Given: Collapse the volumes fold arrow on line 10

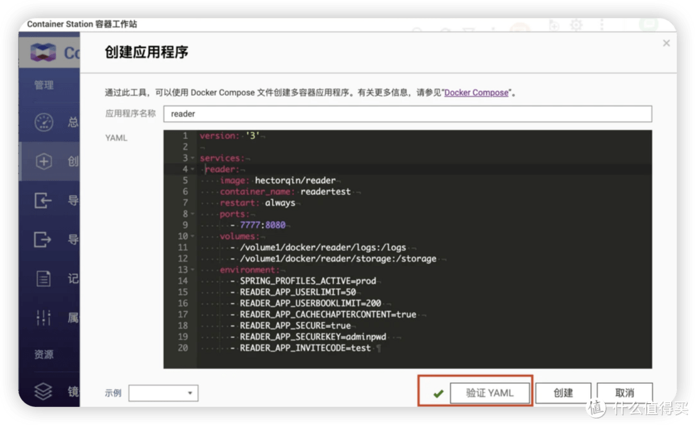Looking at the screenshot, I should 192,237.
